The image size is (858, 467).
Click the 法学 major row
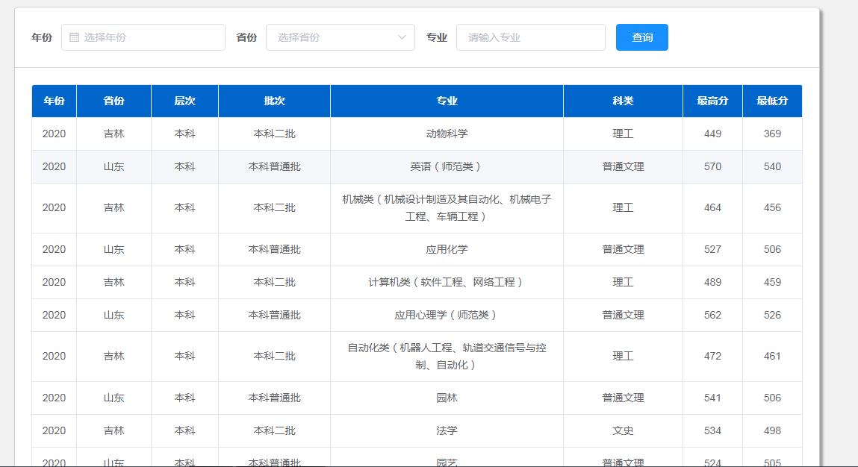tap(447, 430)
